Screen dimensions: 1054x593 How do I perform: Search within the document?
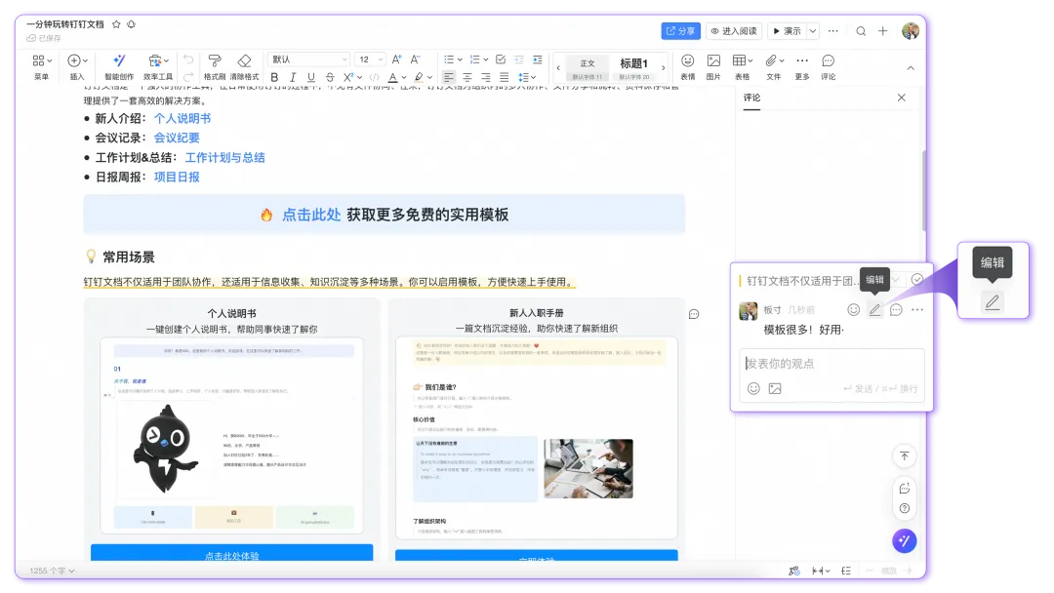point(861,31)
